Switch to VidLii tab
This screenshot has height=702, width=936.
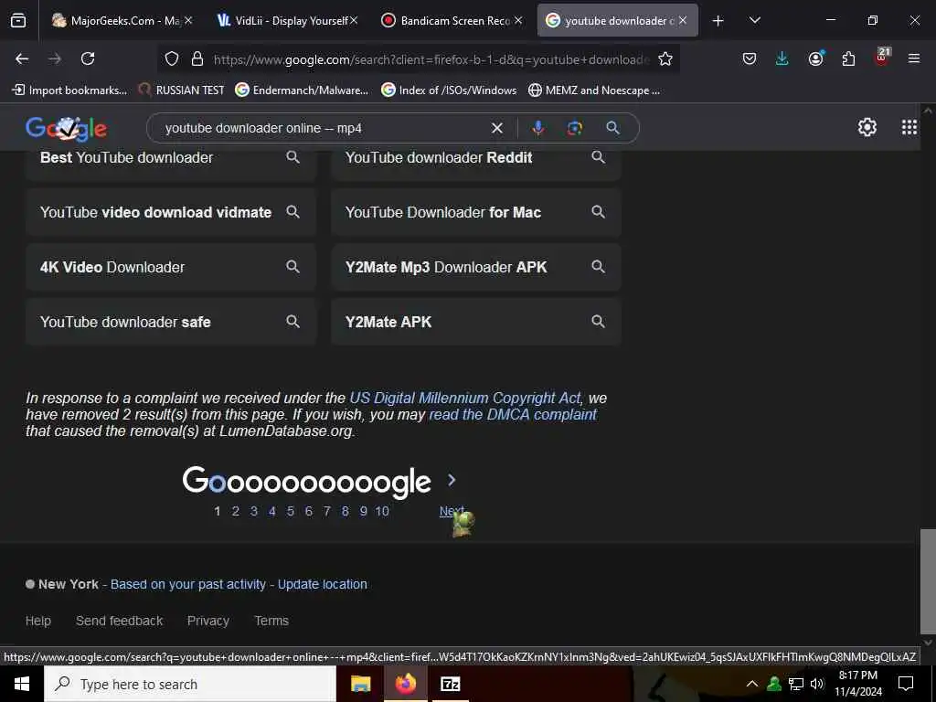pos(286,21)
